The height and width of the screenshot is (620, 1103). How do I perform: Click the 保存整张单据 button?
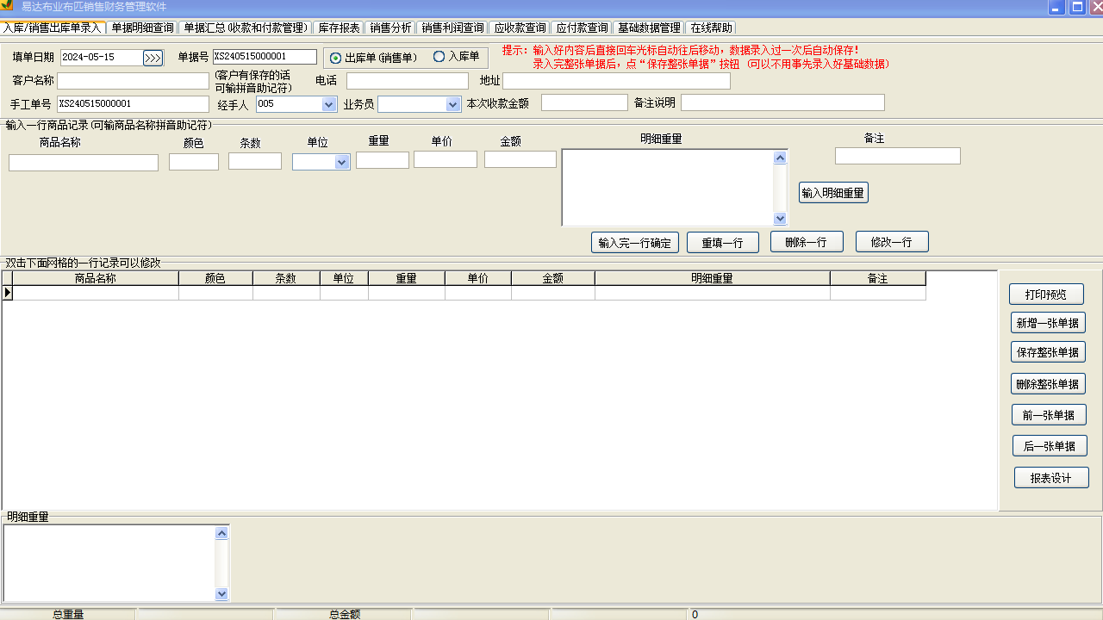pyautogui.click(x=1048, y=351)
